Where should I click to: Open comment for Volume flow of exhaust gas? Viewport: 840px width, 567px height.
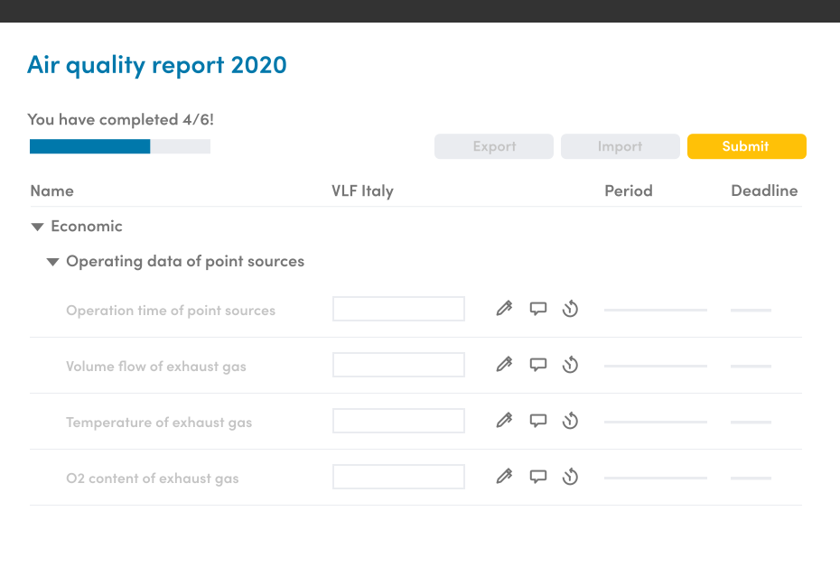click(538, 365)
